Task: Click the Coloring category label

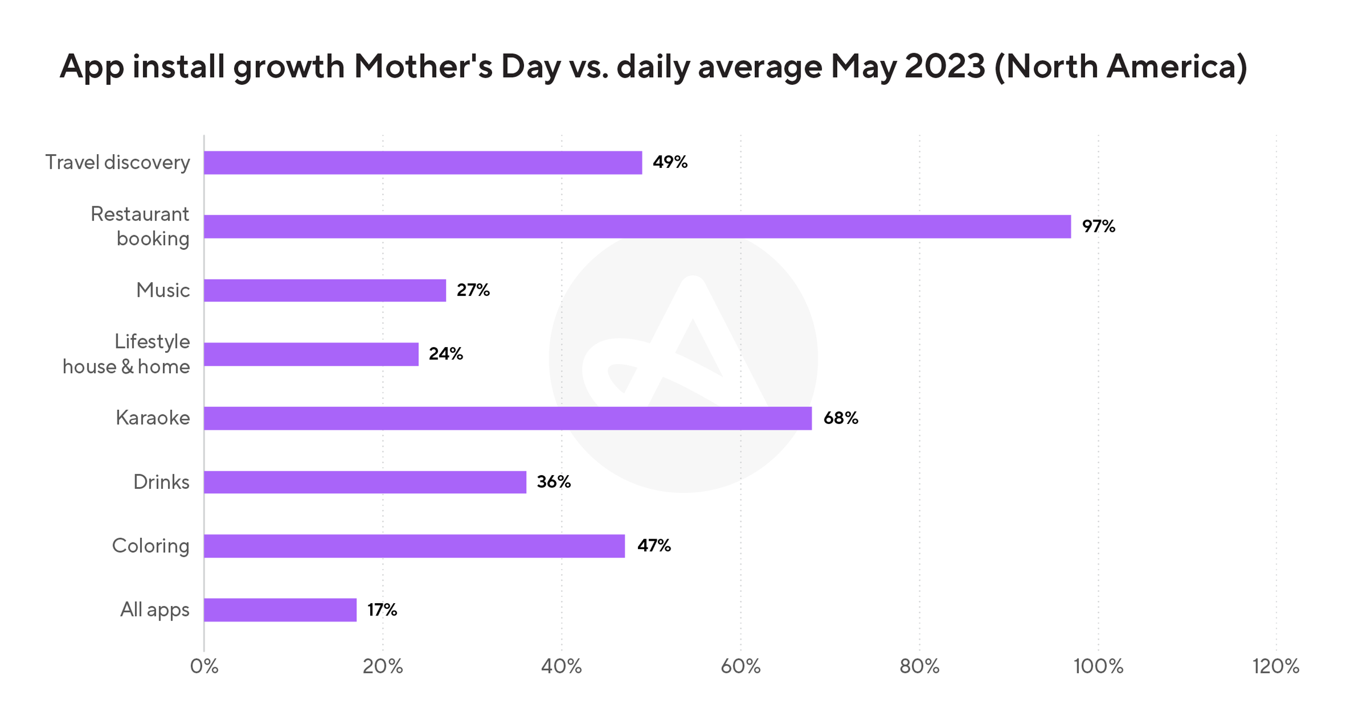Action: 151,546
